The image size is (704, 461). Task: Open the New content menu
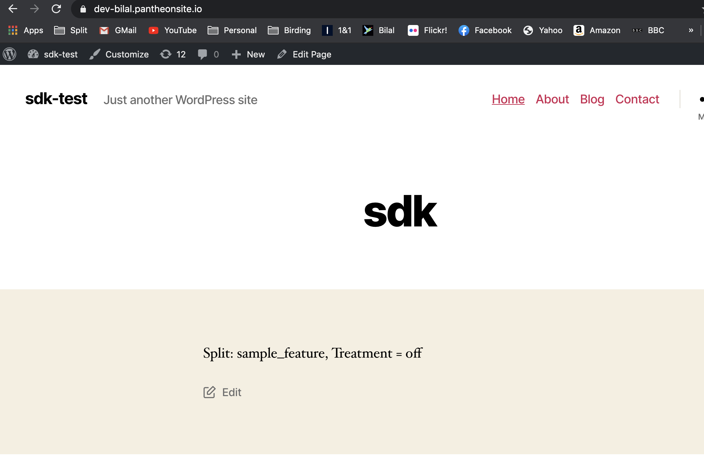[x=248, y=54]
